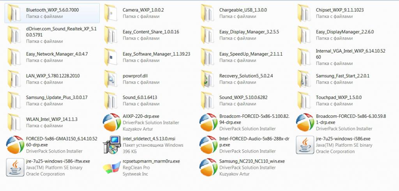Select the Chargeable_USB_1.3.0.0 folder icon
The height and width of the screenshot is (191, 399).
coord(207,13)
